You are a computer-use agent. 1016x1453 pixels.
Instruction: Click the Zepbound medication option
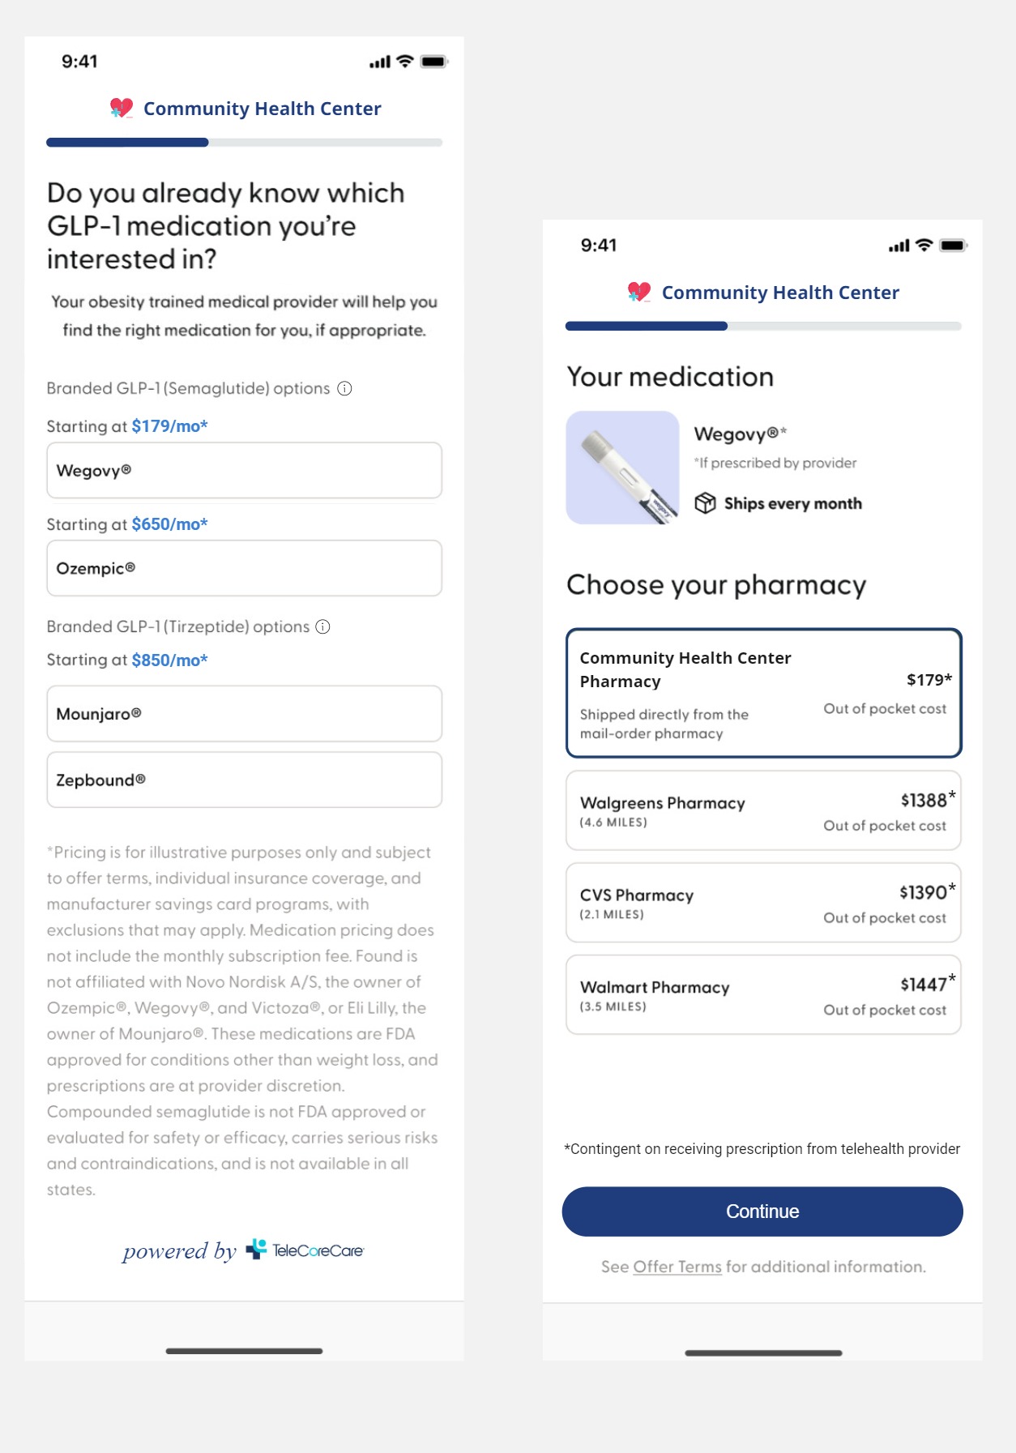click(x=243, y=779)
